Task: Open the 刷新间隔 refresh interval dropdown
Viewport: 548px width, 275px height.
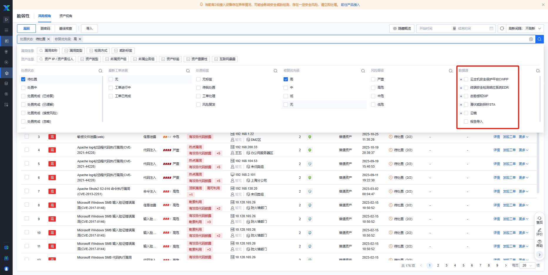Action: click(525, 28)
